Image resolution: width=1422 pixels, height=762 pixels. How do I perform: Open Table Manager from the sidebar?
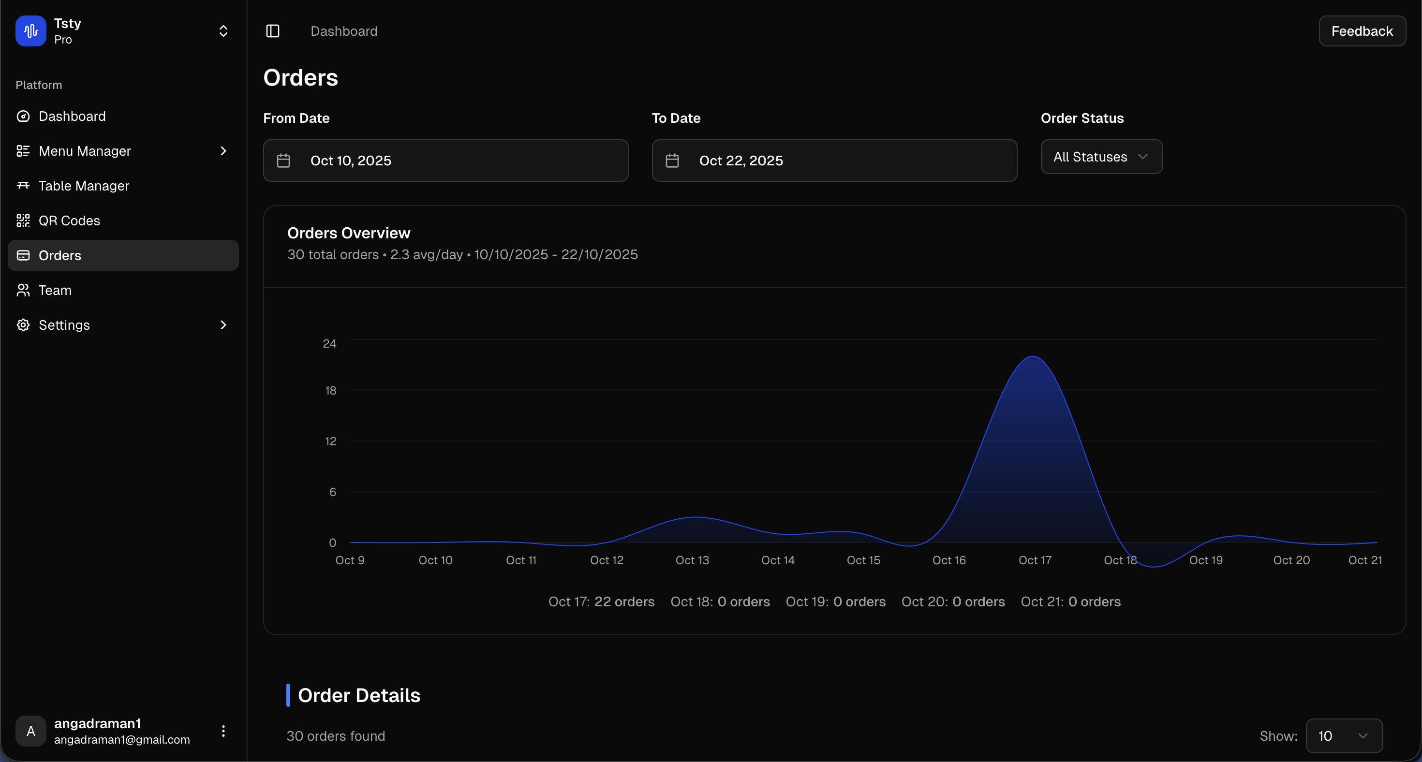click(x=23, y=186)
